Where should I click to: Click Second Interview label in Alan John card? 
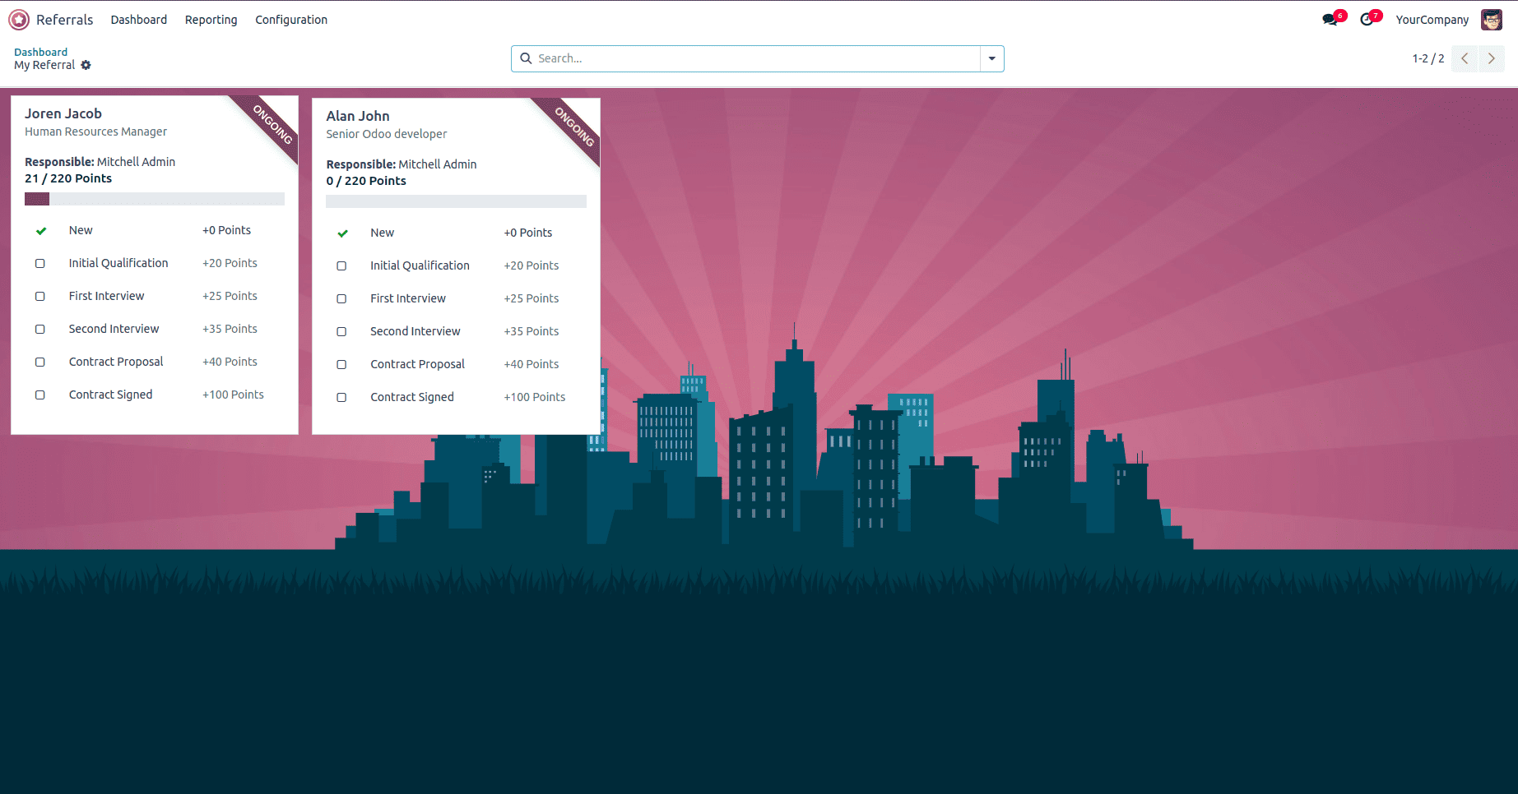415,331
